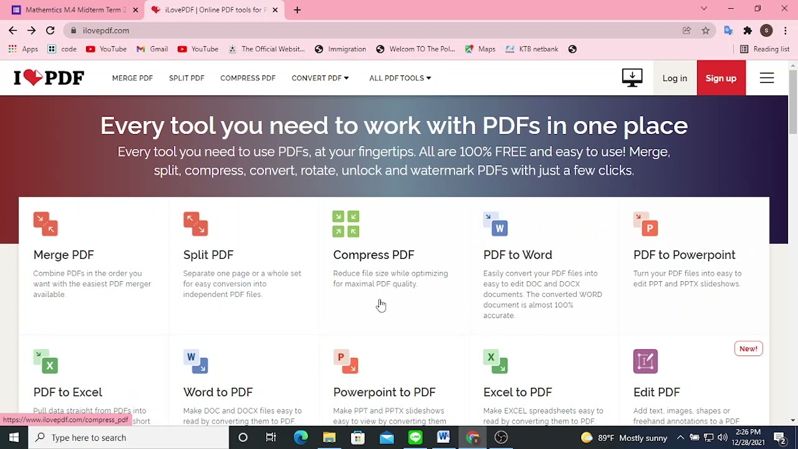Select SPLIT PDF in the top menu
Viewport: 798px width, 449px height.
pos(186,78)
